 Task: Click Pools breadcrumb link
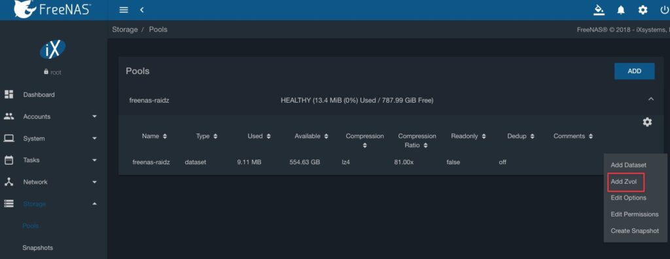click(158, 29)
